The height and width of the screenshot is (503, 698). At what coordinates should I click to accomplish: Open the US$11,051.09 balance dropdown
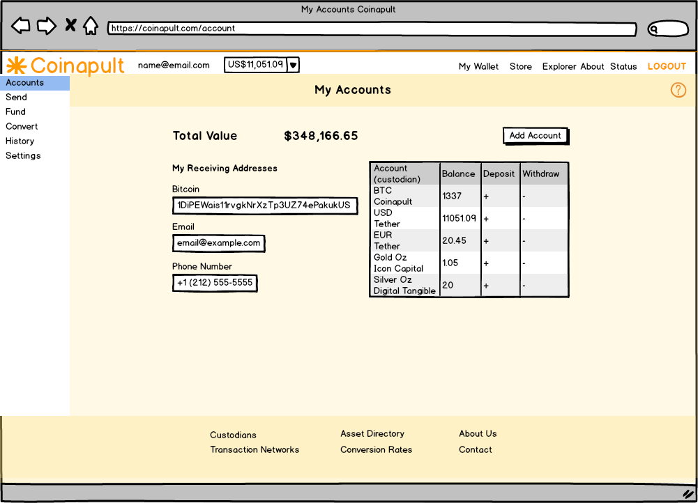pos(293,65)
